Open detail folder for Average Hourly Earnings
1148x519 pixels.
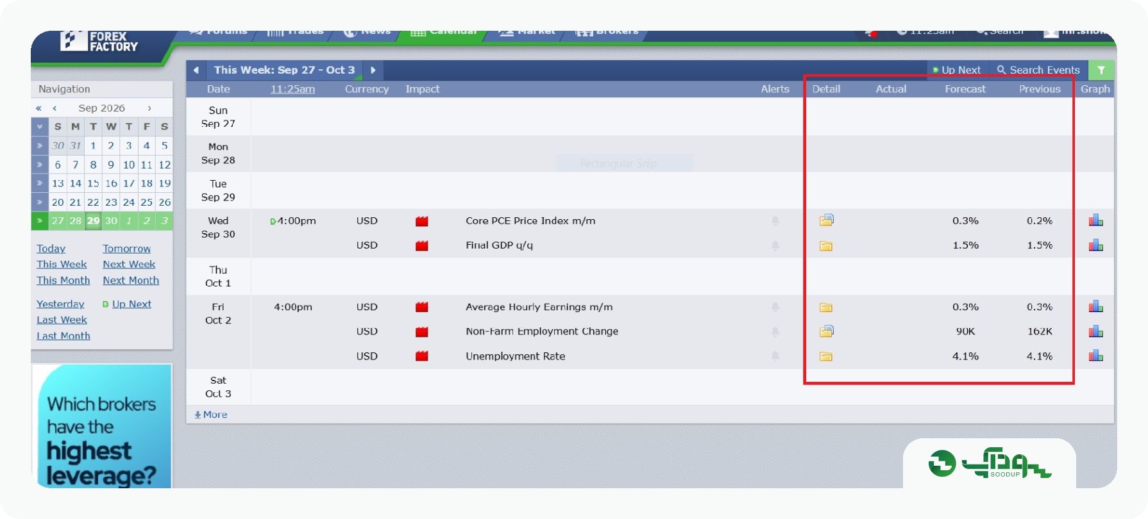click(x=826, y=308)
